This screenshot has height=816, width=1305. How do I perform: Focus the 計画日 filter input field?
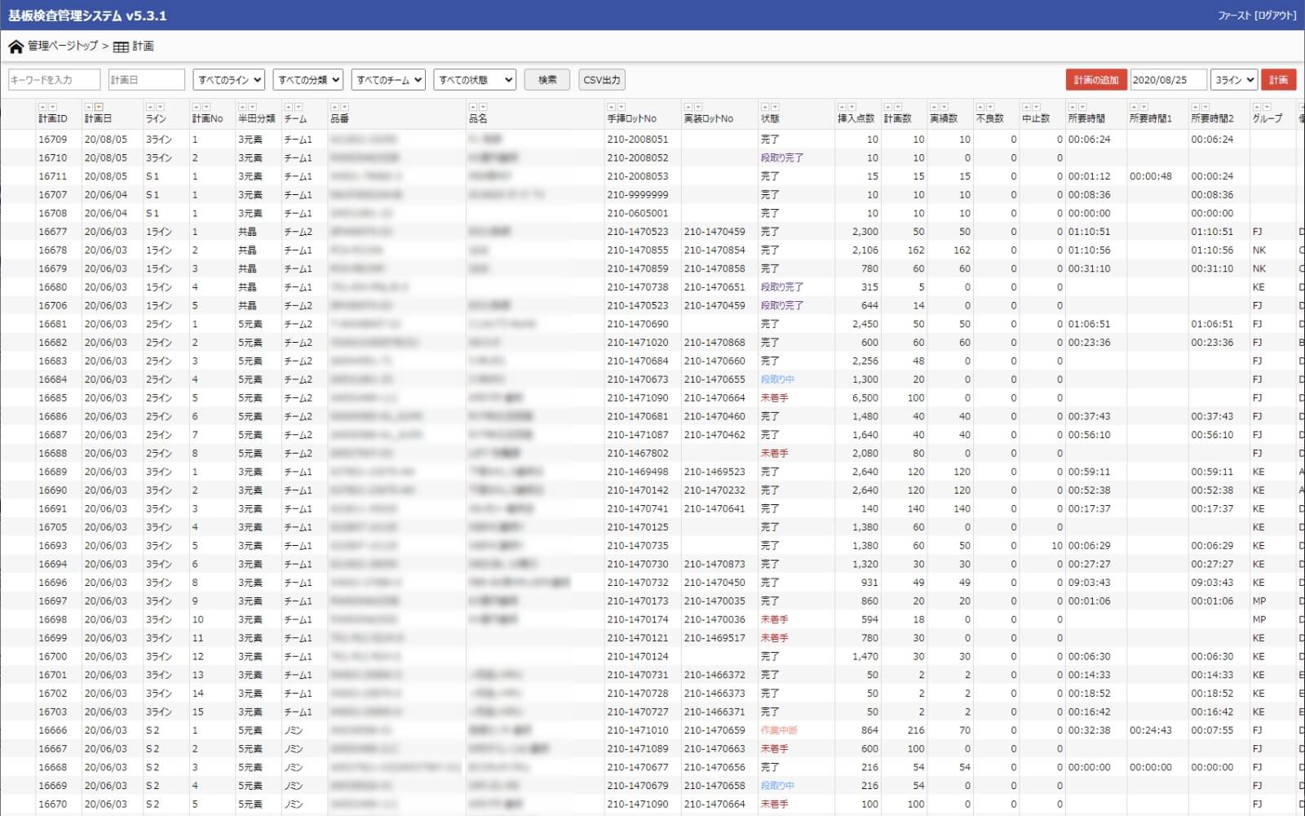pos(147,80)
